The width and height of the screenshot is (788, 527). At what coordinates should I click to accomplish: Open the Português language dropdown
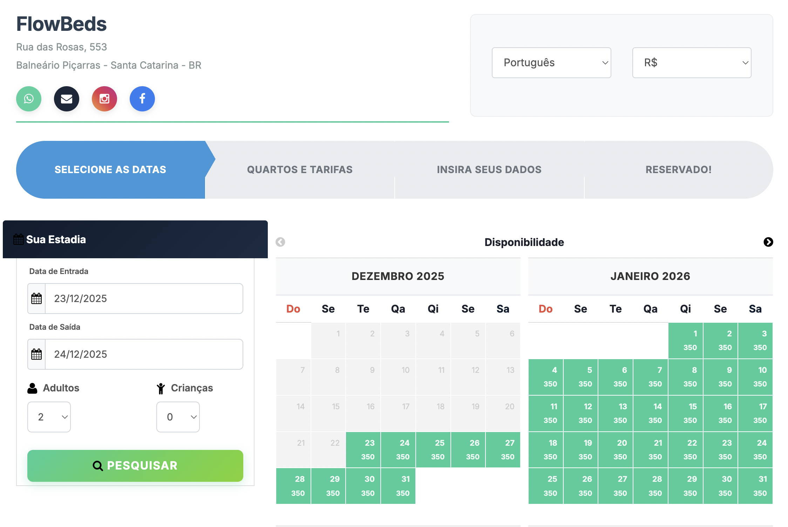pos(551,63)
